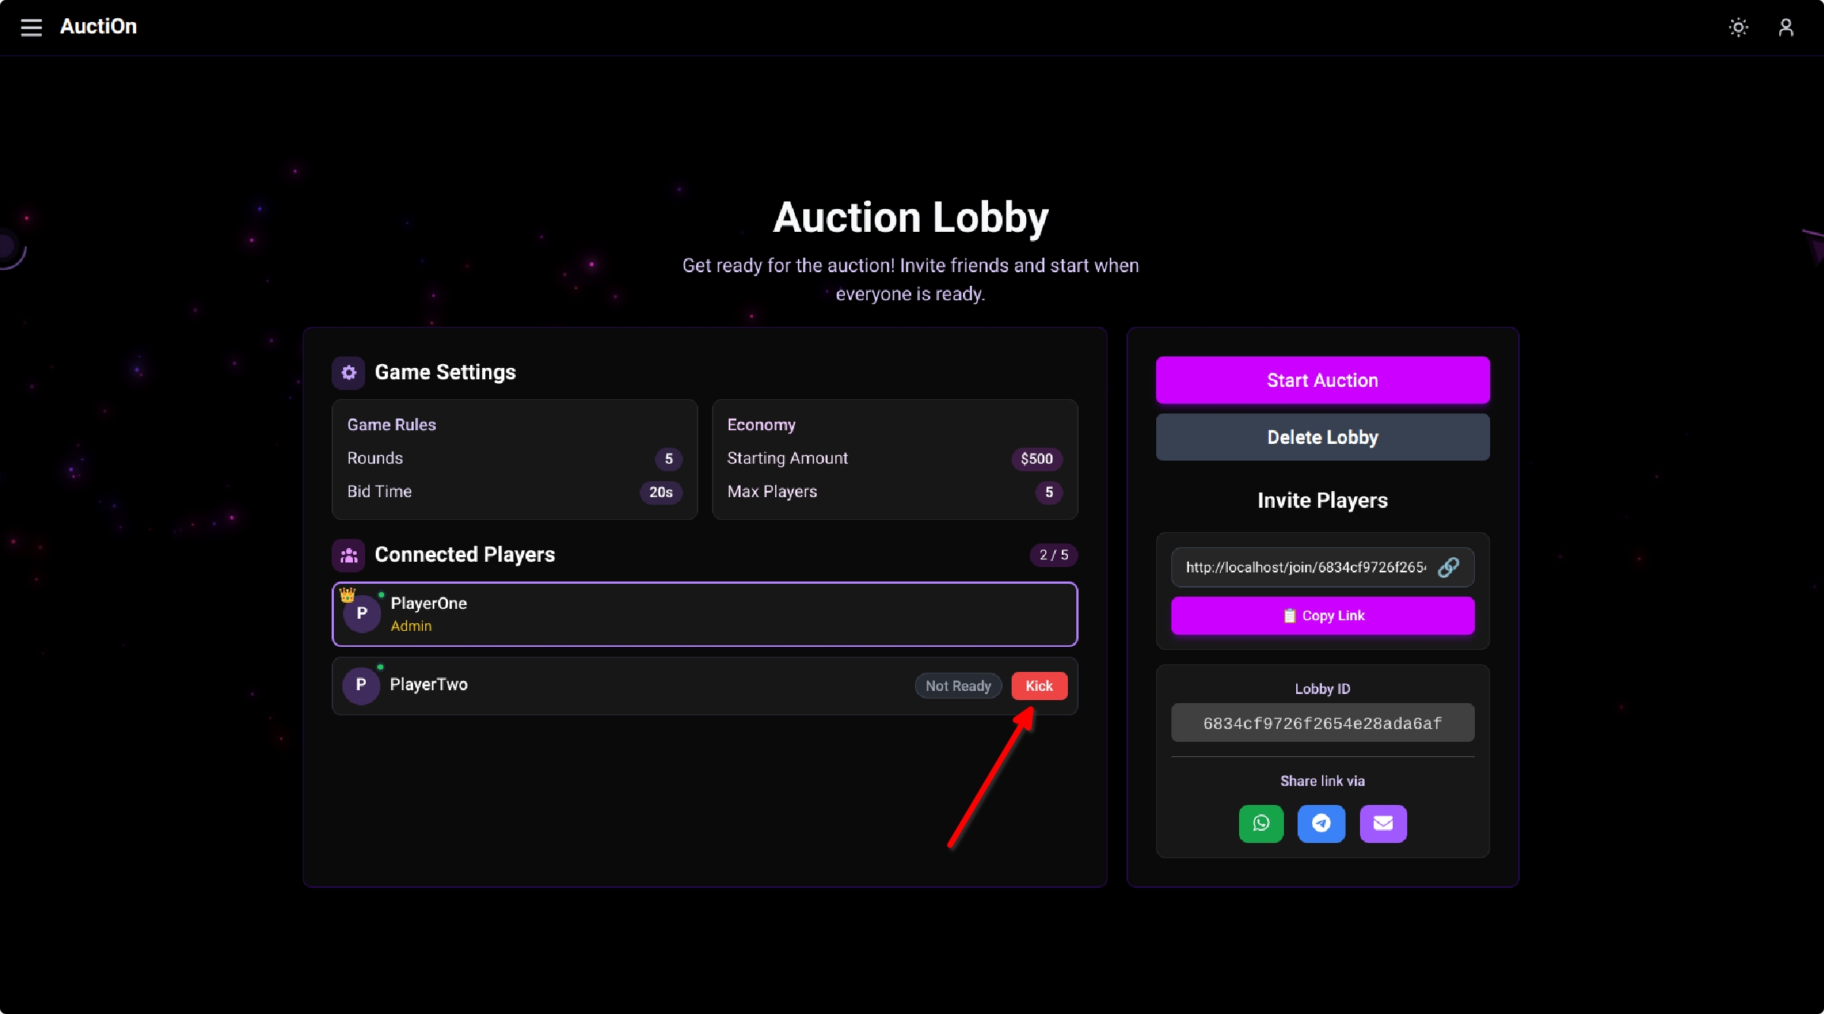Click the AuctiOn logo title
Viewport: 1824px width, 1014px height.
pyautogui.click(x=98, y=27)
